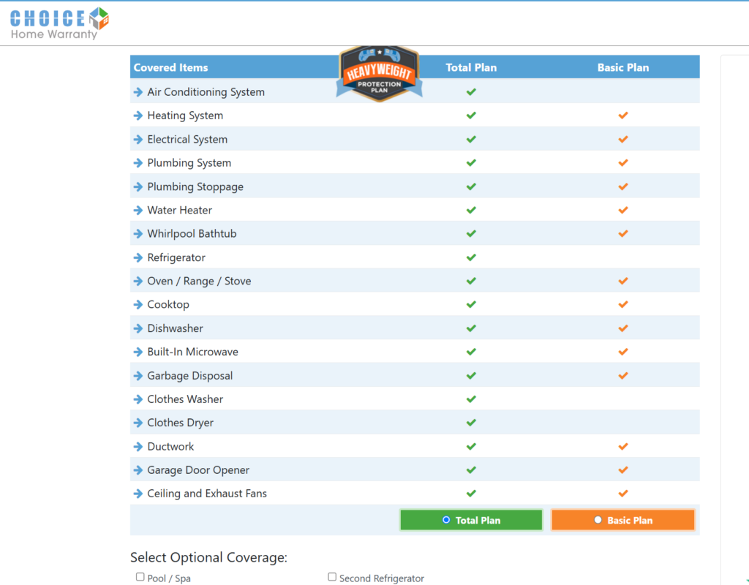
Task: Click the arrow icon beside Heating System
Action: 138,116
